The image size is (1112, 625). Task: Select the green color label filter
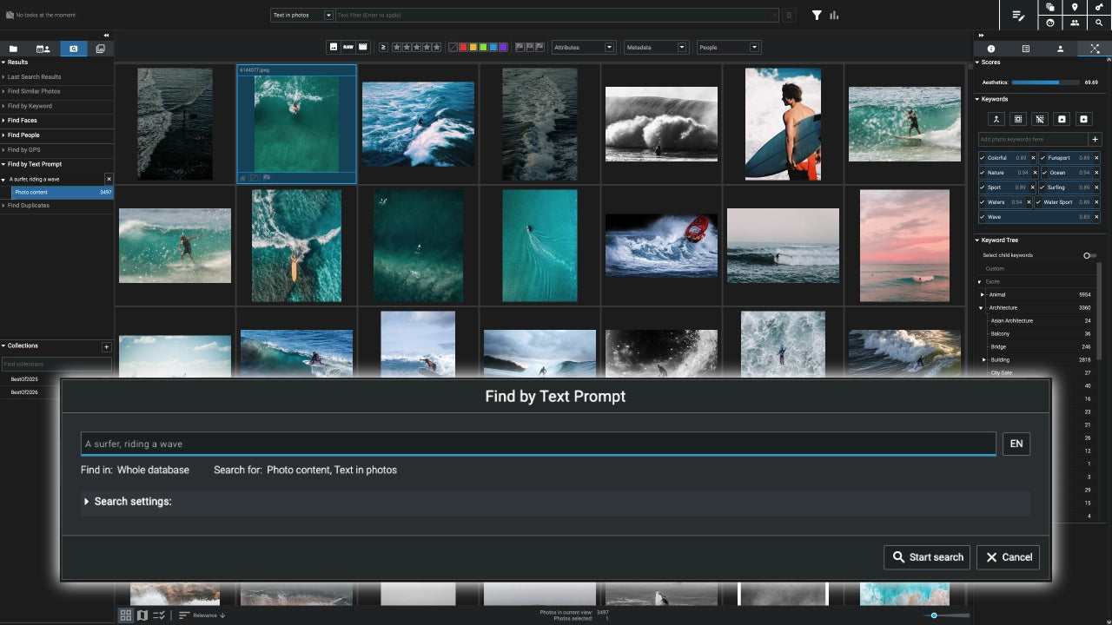483,47
